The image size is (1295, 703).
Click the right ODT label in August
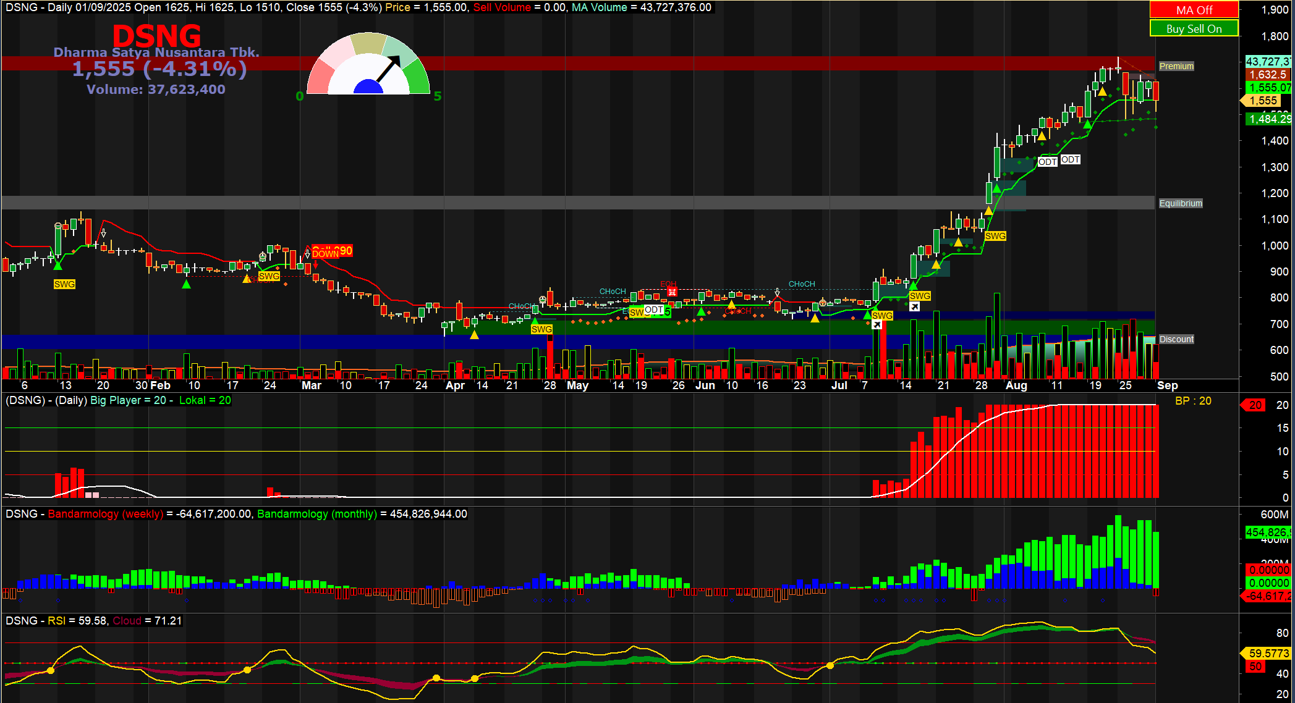click(x=1071, y=159)
